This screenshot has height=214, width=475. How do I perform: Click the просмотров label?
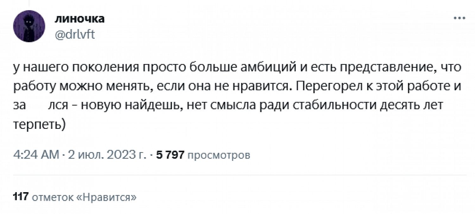(219, 155)
